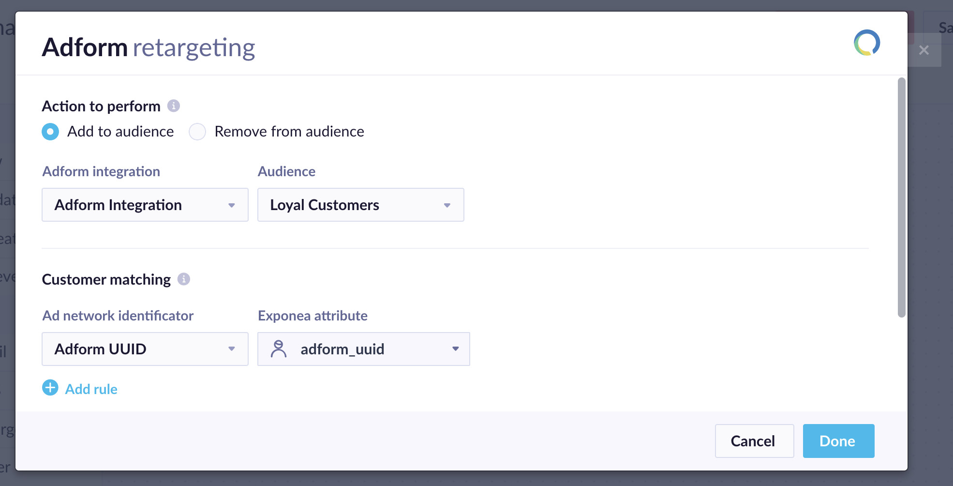Click the plus icon for Add rule
The image size is (953, 486).
pos(50,388)
